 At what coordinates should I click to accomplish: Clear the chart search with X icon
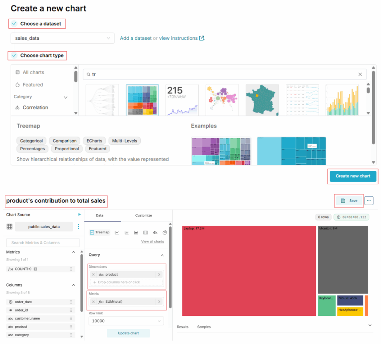click(x=360, y=74)
